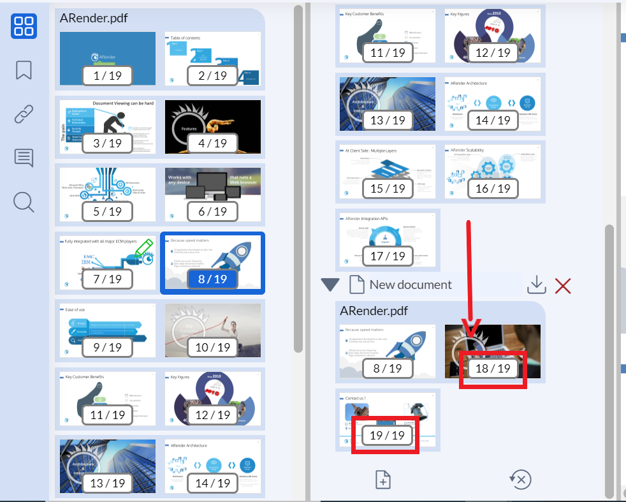Select page 1 / 19 thumbnail in left panel
This screenshot has width=626, height=502.
[x=107, y=59]
